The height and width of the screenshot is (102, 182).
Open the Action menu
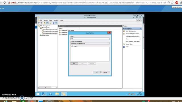pos(45,20)
